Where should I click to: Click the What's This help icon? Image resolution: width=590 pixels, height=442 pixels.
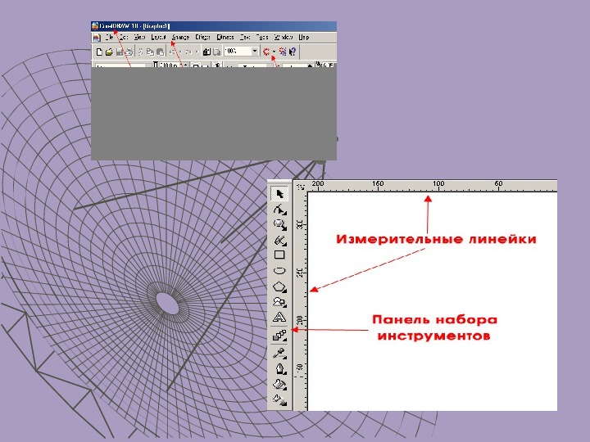point(293,52)
